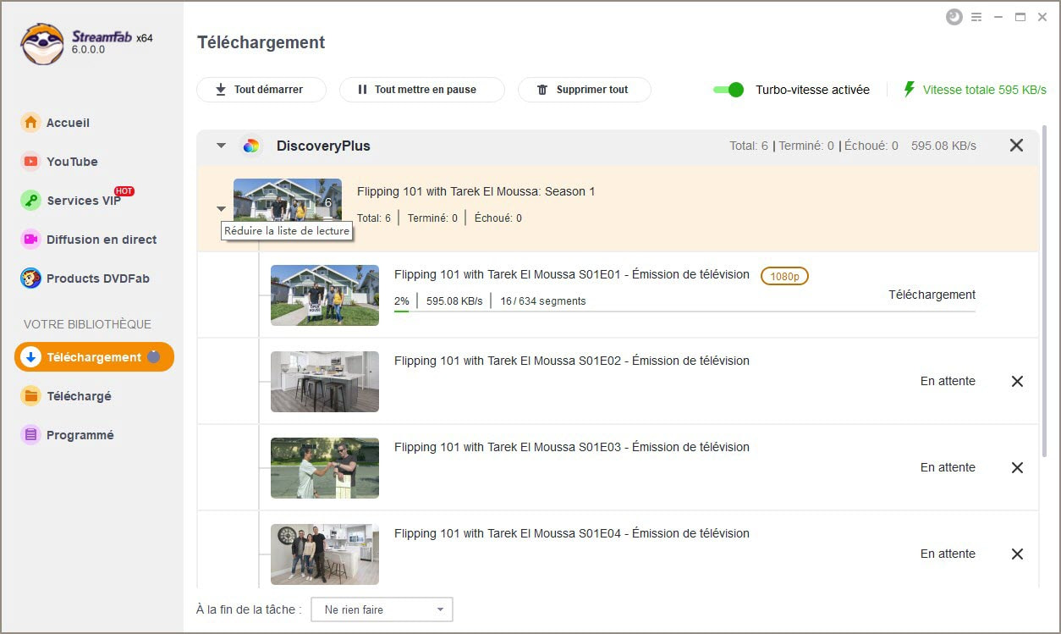Click the '595.08 KB/s' speed in DiscoveryPlus header
1061x634 pixels.
[x=943, y=146]
